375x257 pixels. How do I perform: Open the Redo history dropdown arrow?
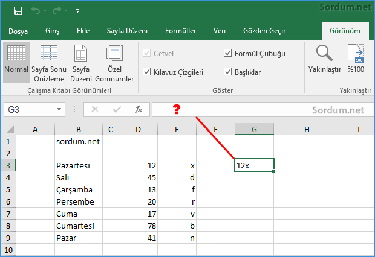(67, 11)
